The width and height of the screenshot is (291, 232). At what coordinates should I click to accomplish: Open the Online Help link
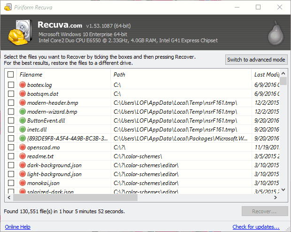tap(18, 227)
